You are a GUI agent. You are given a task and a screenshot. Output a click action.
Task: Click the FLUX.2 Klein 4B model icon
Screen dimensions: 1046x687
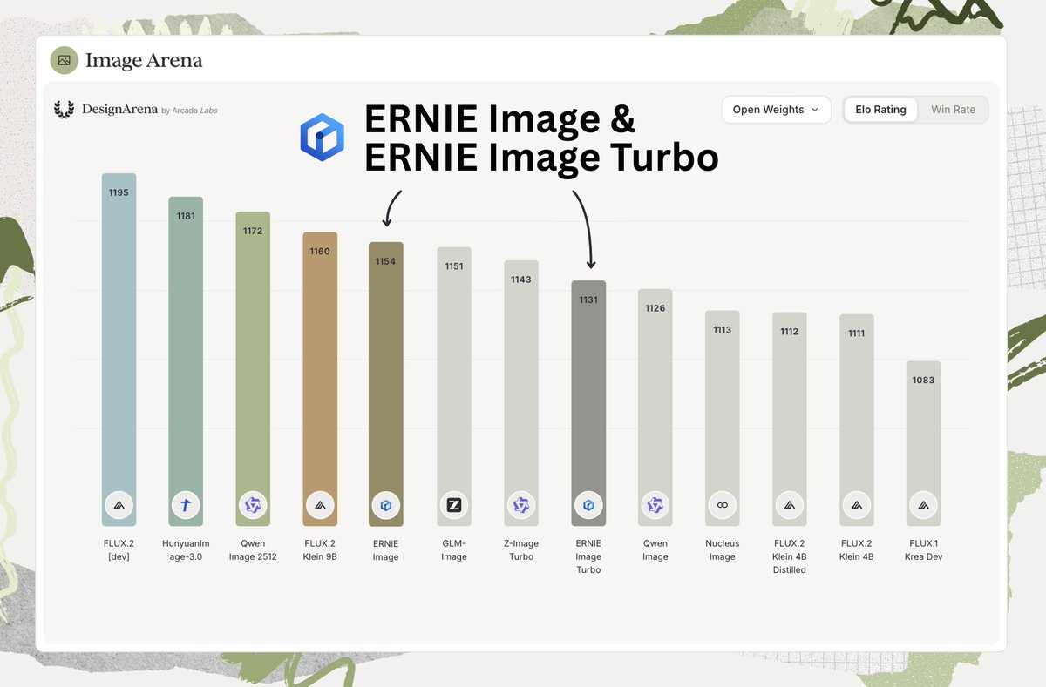tap(857, 505)
